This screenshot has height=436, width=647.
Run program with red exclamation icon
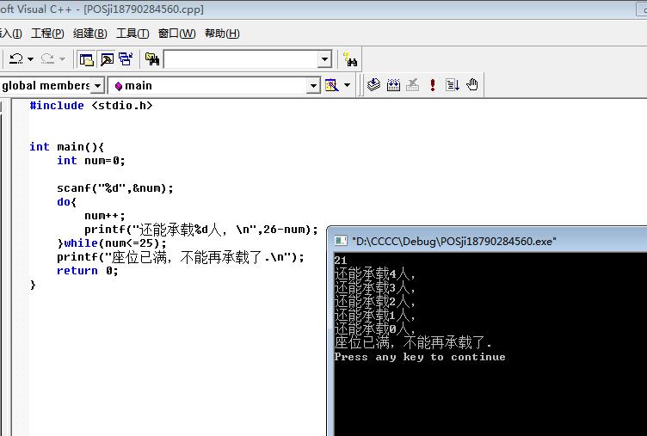[x=433, y=85]
